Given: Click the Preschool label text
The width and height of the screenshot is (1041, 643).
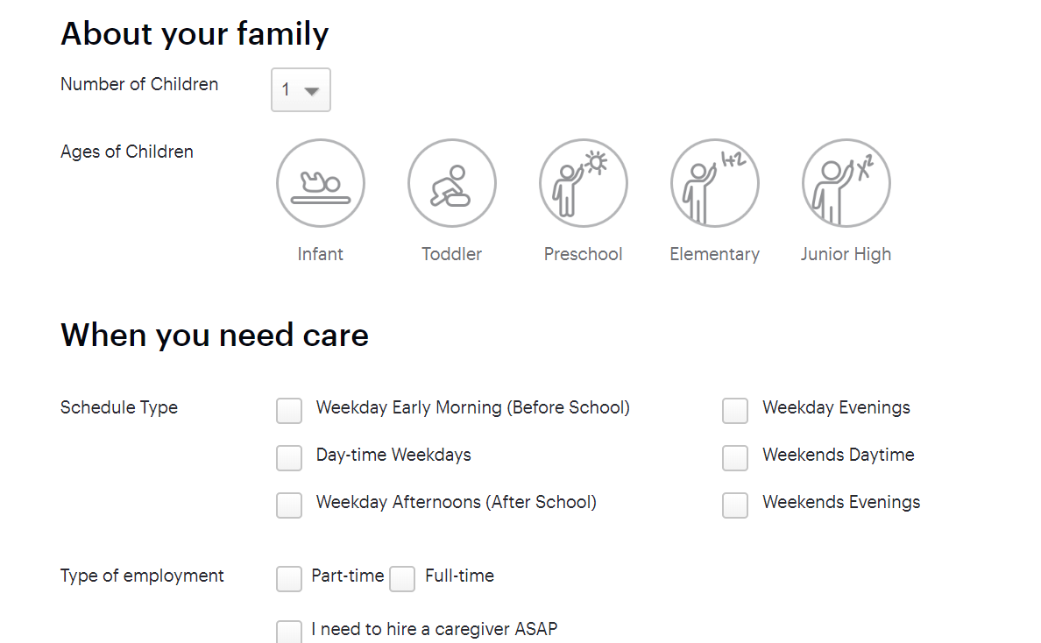Looking at the screenshot, I should [583, 254].
